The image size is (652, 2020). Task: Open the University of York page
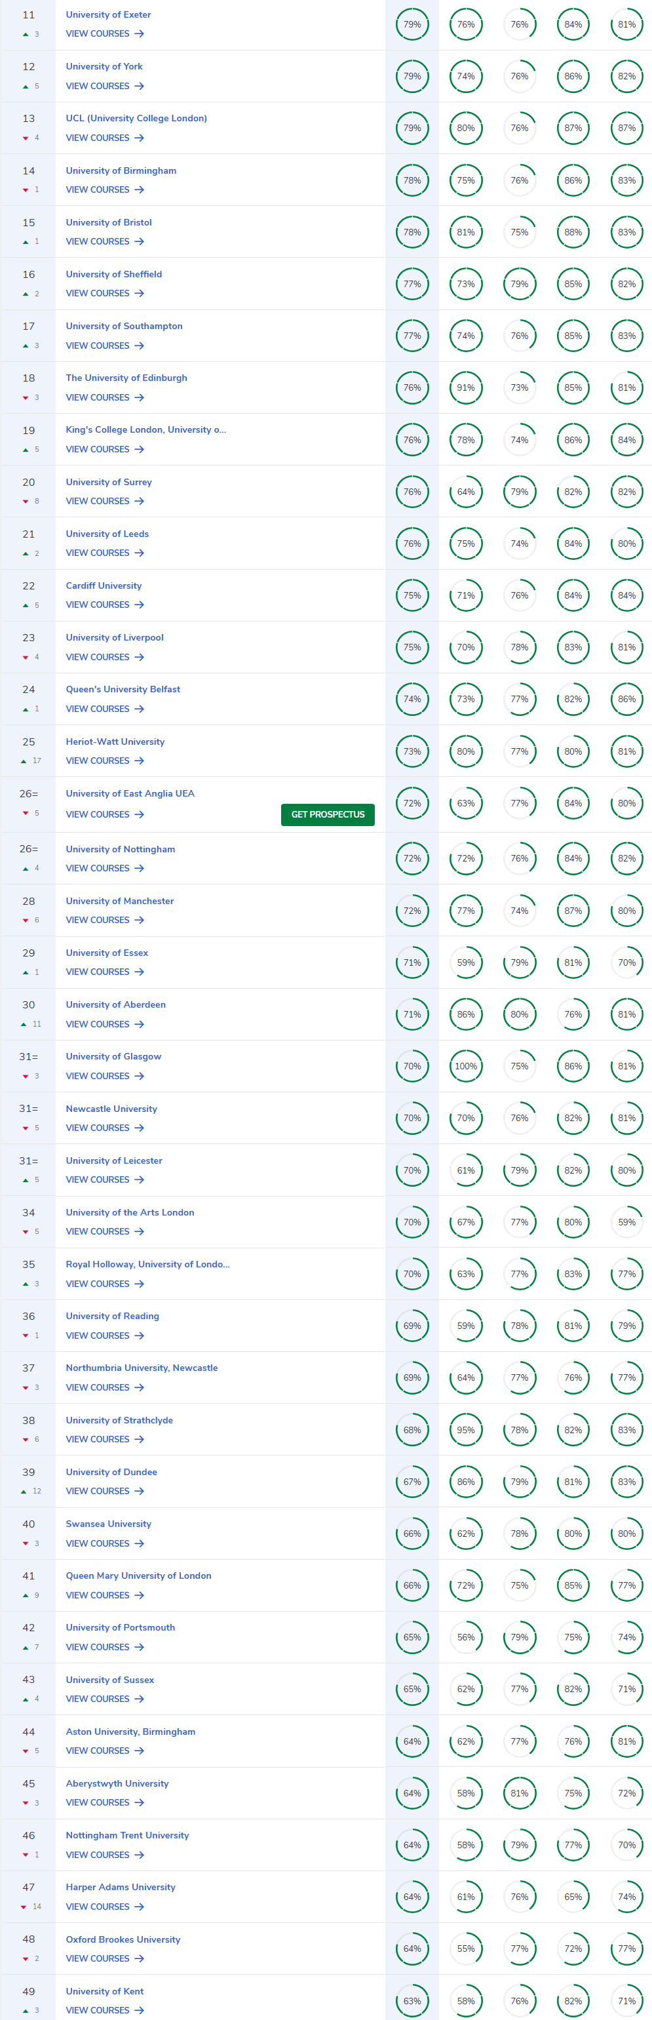point(104,66)
